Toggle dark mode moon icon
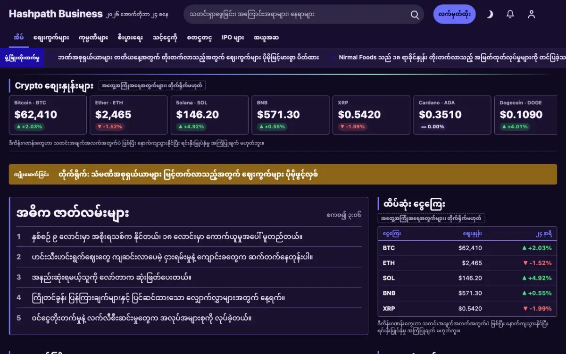This screenshot has height=354, width=566. click(x=490, y=14)
